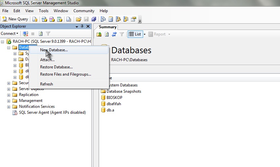Open the Window menu
280x167 pixels.
pyautogui.click(x=61, y=11)
